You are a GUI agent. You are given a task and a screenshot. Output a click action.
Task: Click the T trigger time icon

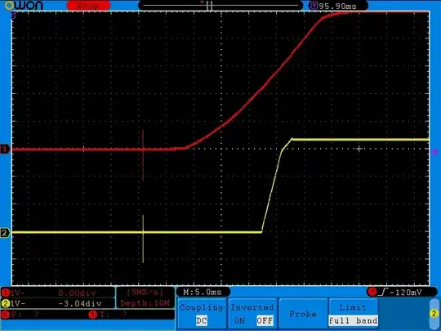click(x=314, y=6)
